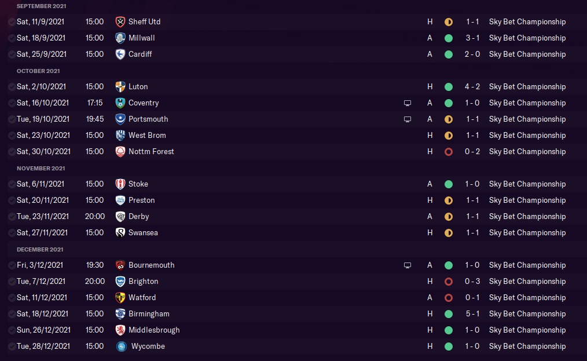
Task: Click the Sheff Utd club badge
Action: click(120, 22)
